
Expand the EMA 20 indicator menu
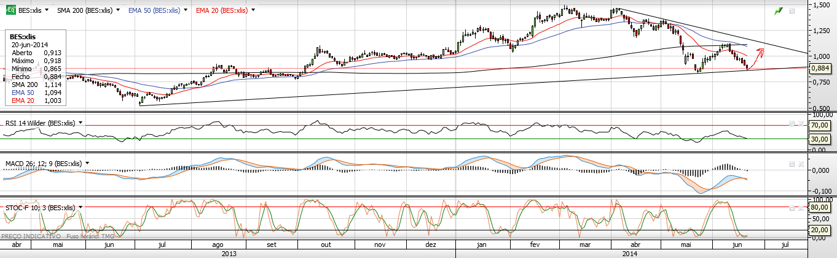(x=254, y=11)
